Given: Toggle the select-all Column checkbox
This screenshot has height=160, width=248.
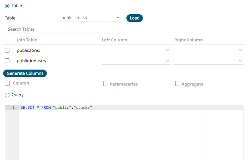Looking at the screenshot, I should click(x=7, y=83).
